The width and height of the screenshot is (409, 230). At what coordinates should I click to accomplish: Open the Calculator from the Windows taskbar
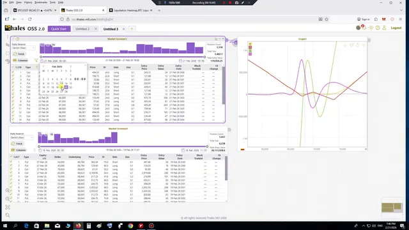(x=89, y=226)
